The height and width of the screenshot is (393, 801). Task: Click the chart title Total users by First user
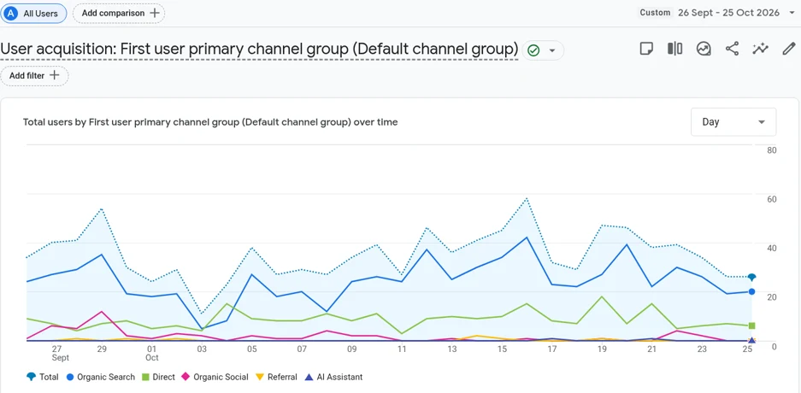coord(210,122)
